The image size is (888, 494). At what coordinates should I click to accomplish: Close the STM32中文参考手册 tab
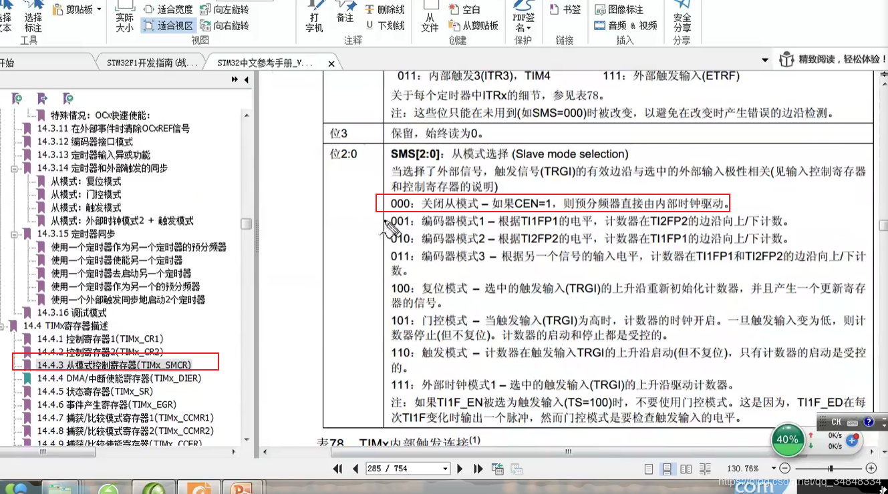point(331,64)
